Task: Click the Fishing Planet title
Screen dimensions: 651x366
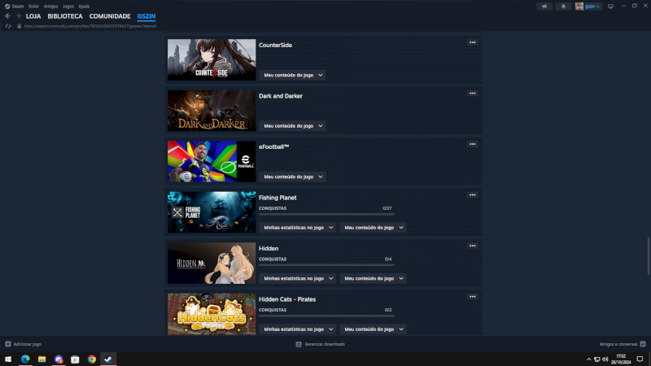Action: coord(277,198)
